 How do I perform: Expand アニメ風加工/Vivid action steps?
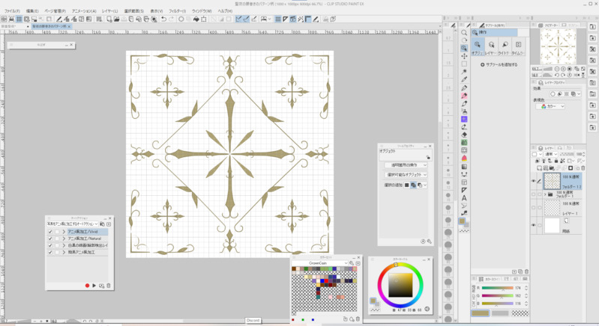point(64,232)
